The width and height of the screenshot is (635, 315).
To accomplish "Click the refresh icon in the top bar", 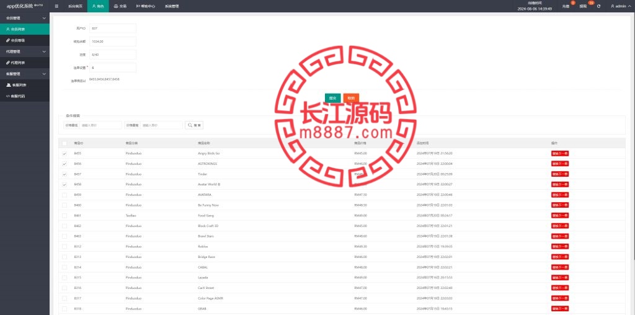I will (x=598, y=6).
